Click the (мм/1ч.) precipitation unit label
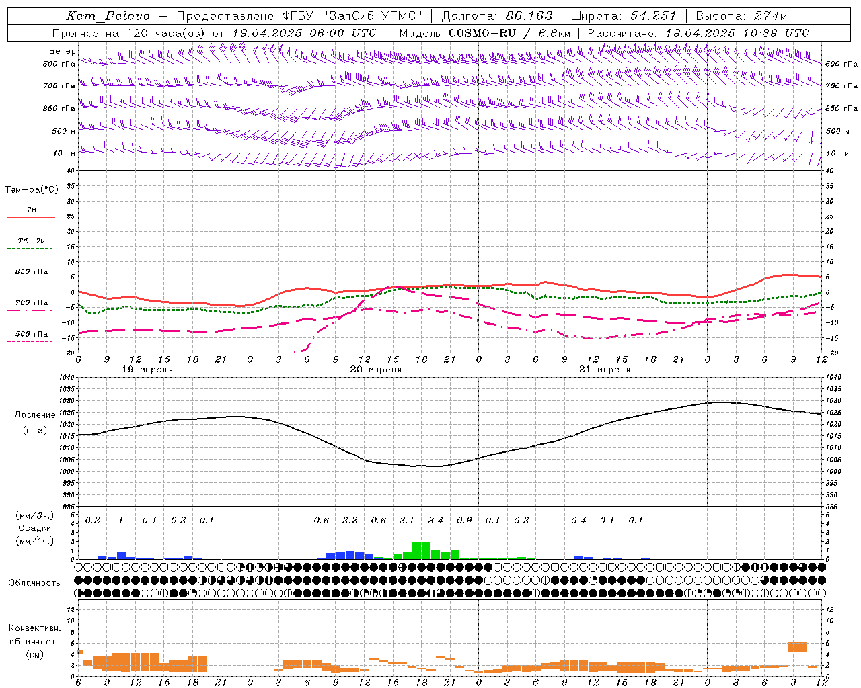Viewport: 861px width, 688px height. tap(35, 541)
